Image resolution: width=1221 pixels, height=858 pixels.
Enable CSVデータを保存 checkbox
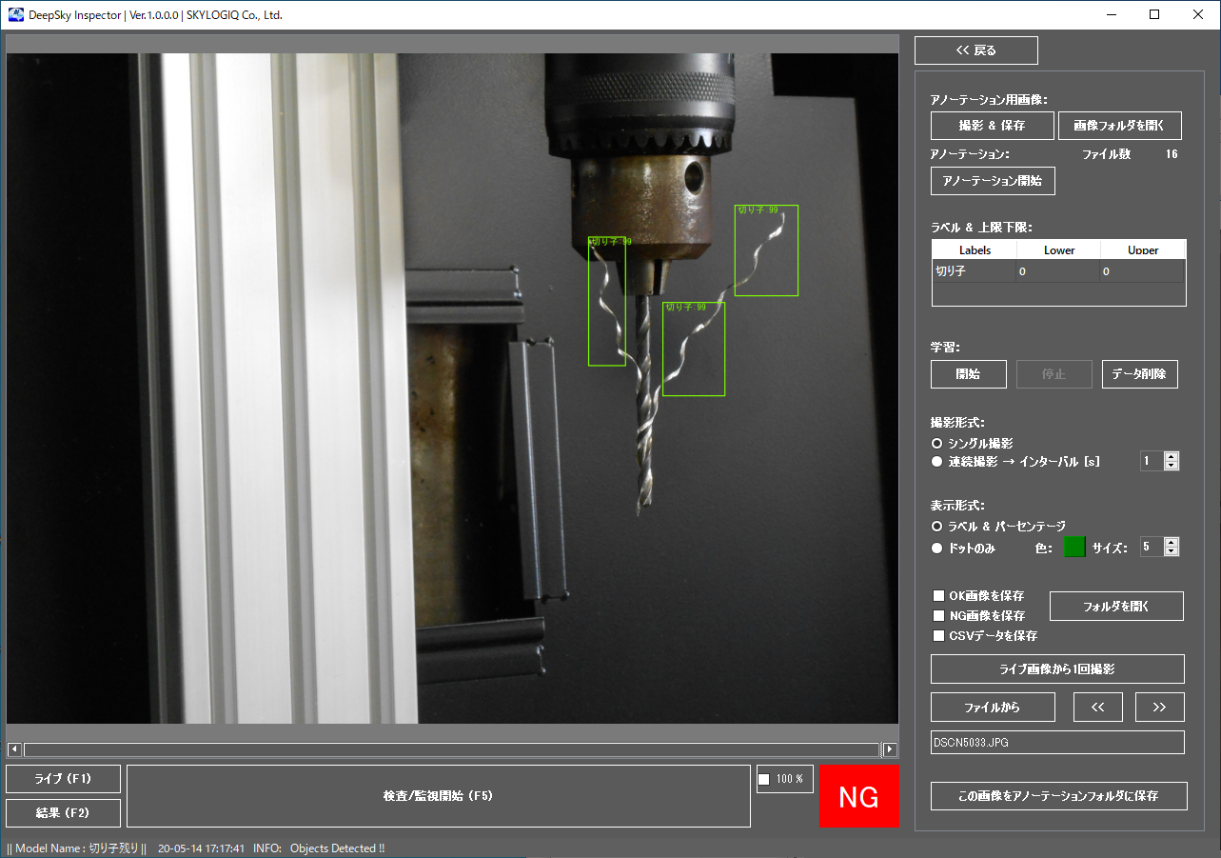click(x=939, y=636)
